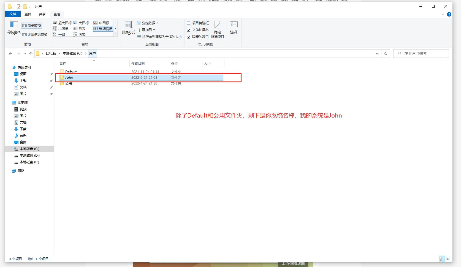Sort by the 修改日期 column header
The image size is (461, 267).
click(x=149, y=63)
